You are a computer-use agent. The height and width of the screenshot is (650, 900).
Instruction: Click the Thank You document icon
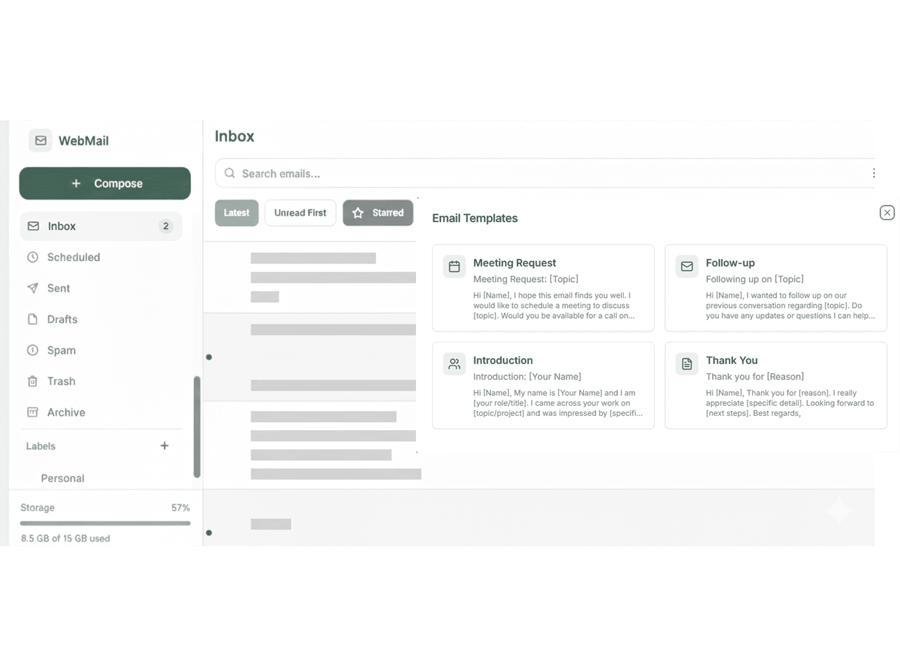pyautogui.click(x=686, y=364)
